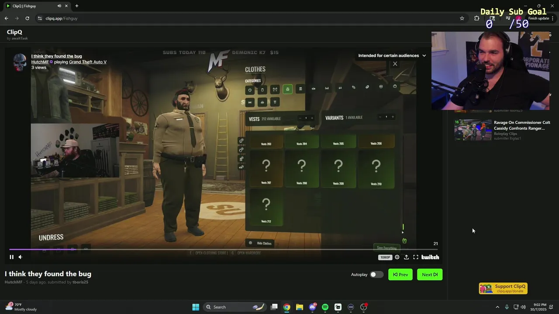Click the Support ClipQ donate button
The width and height of the screenshot is (559, 314).
[x=503, y=288]
